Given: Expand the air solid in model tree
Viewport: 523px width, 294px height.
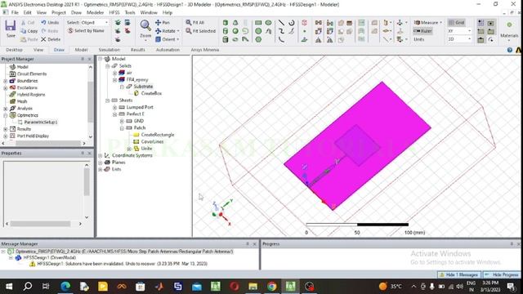Looking at the screenshot, I should click(114, 73).
